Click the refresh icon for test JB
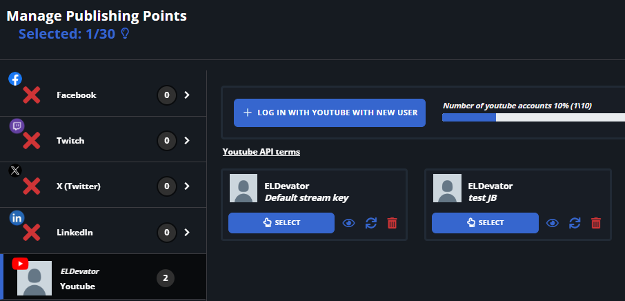Screen dimensions: 625x301 [x=575, y=223]
